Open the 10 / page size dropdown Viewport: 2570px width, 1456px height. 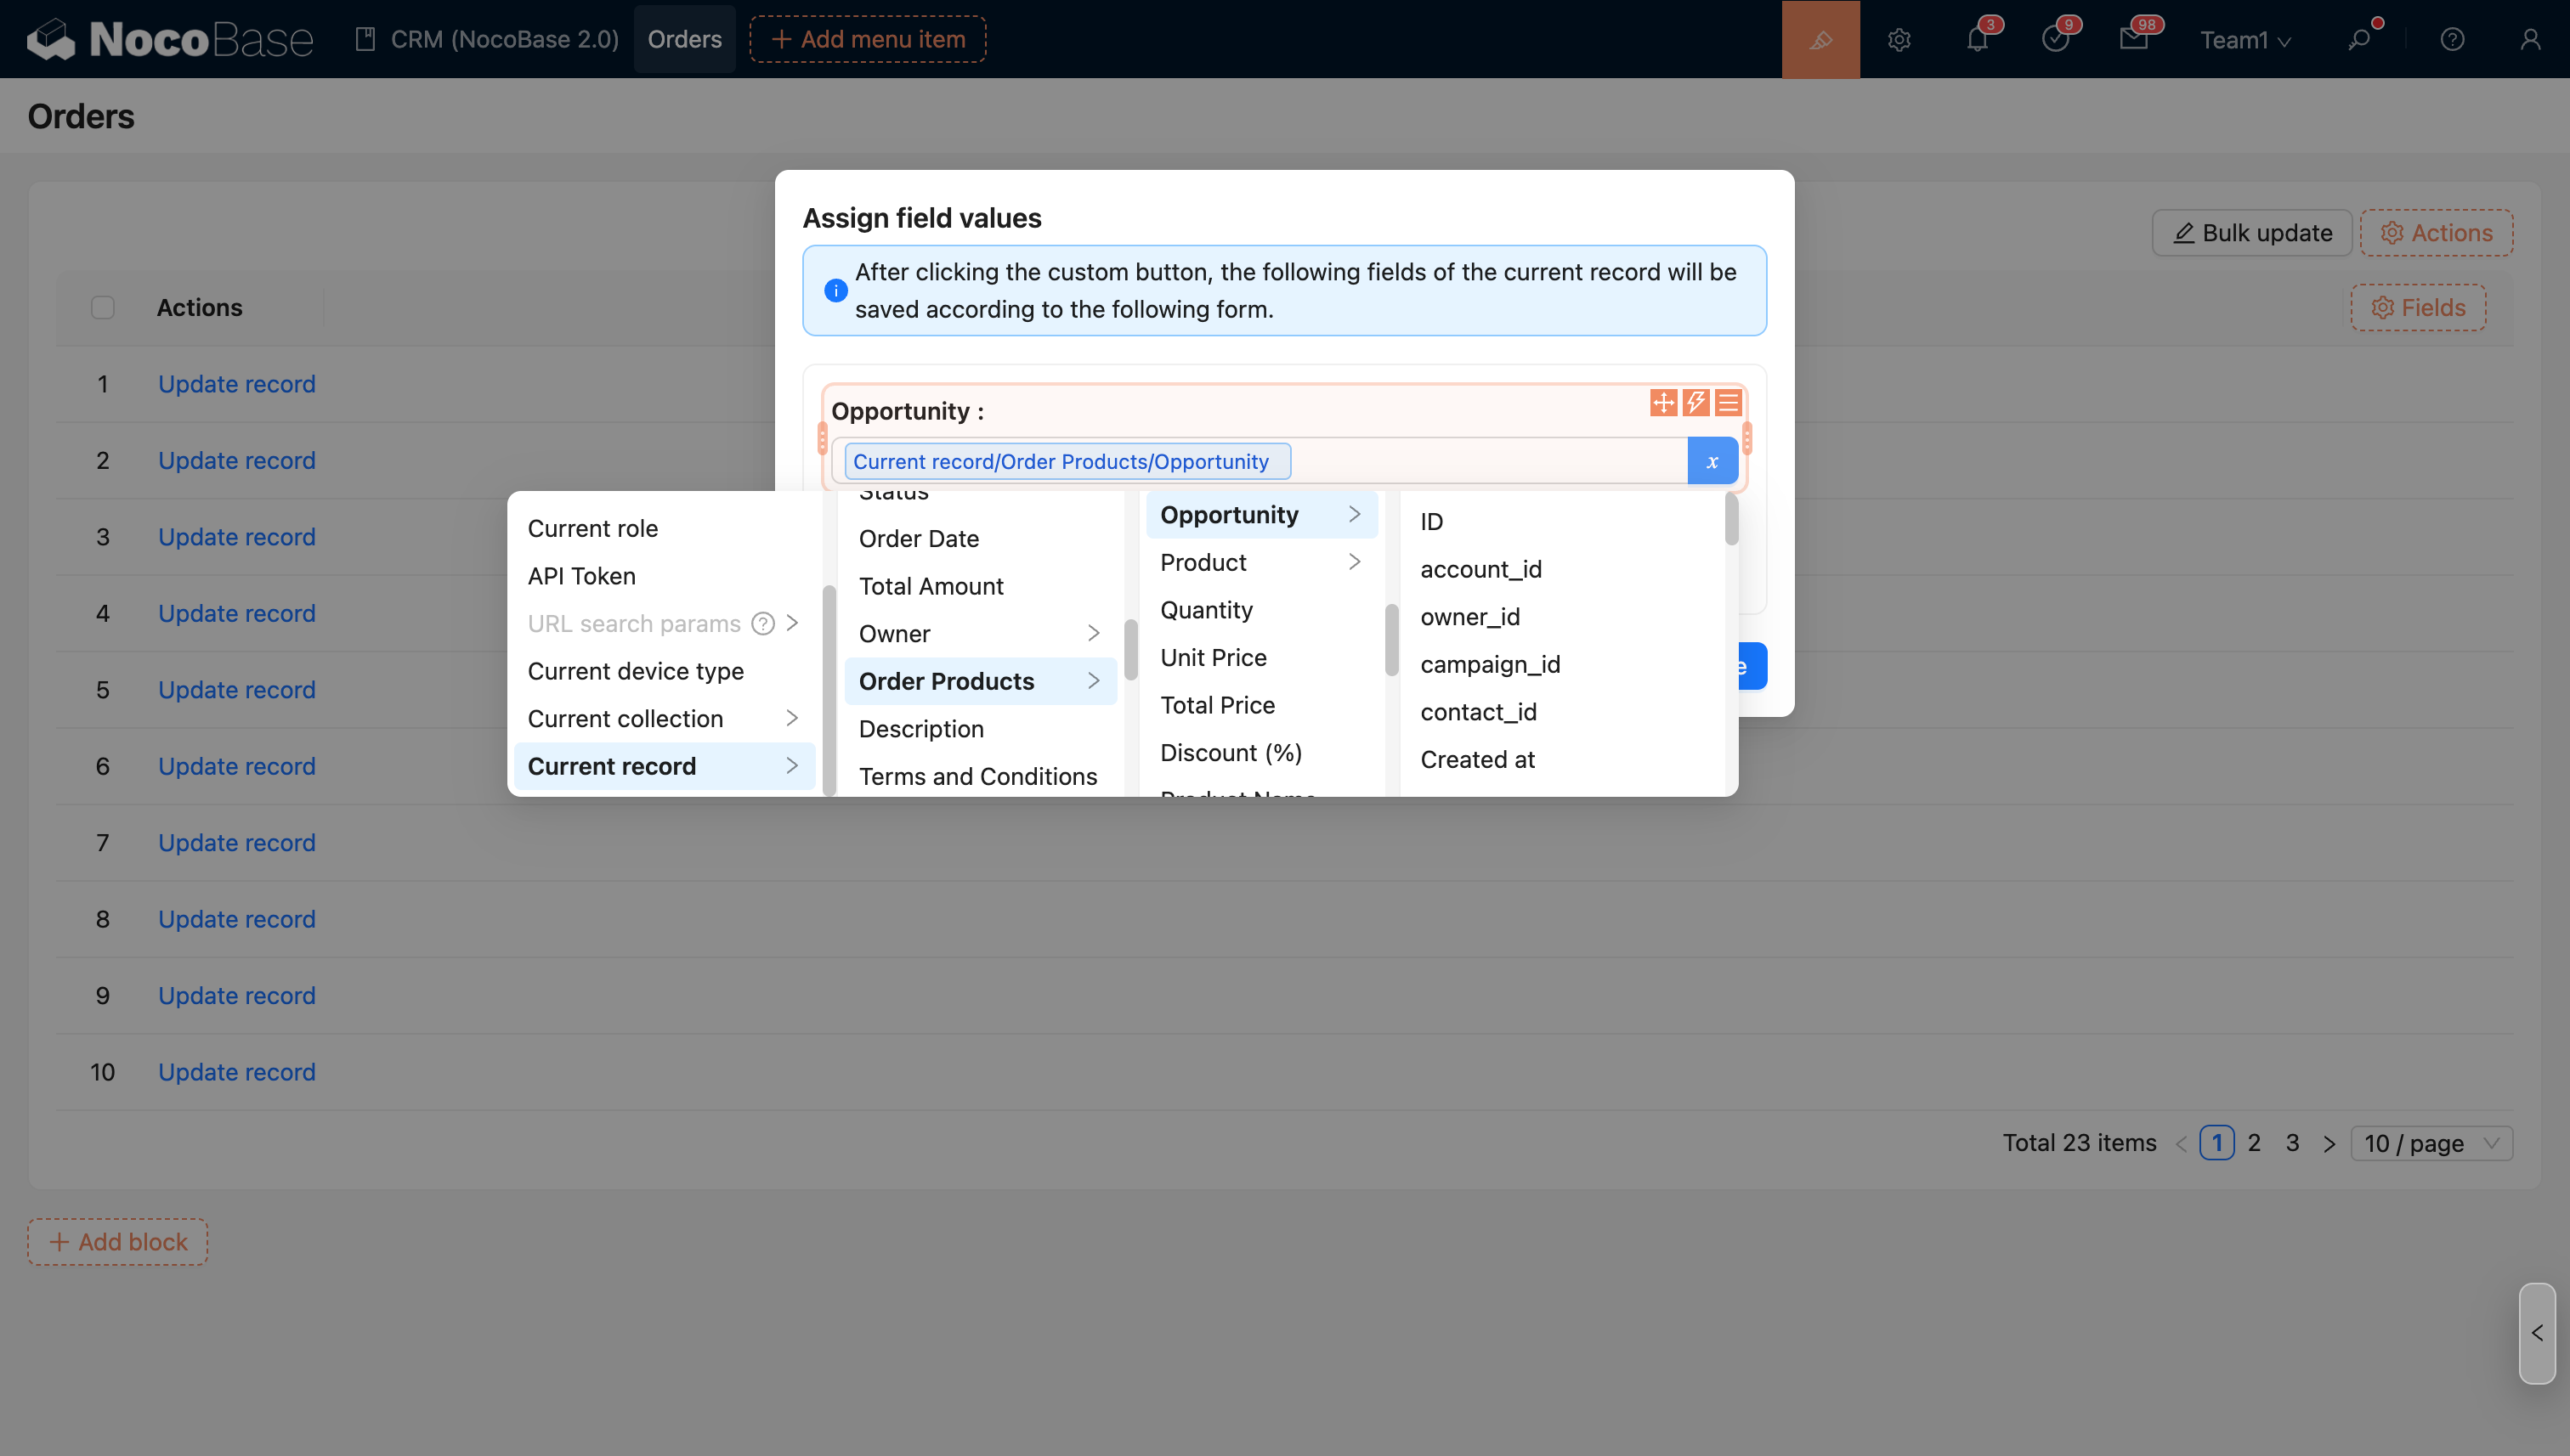point(2431,1143)
